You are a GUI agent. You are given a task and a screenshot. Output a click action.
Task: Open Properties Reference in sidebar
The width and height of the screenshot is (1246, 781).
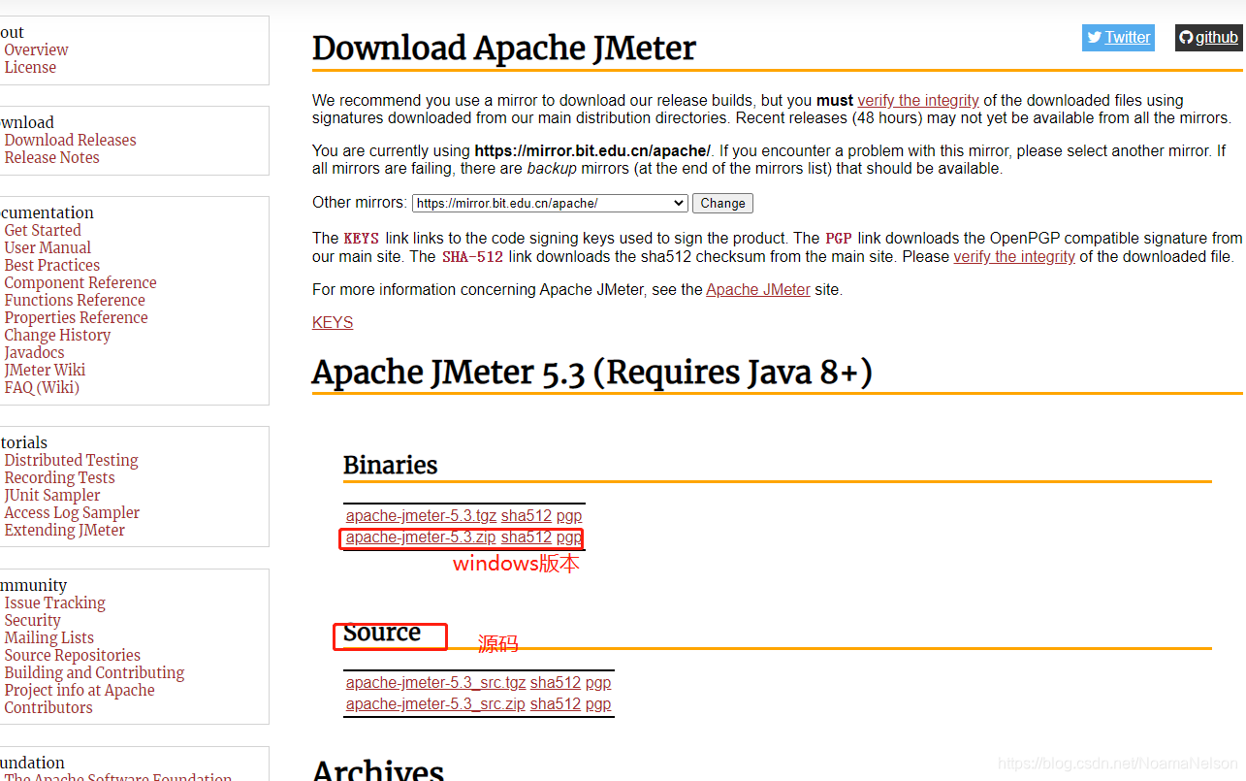click(x=76, y=317)
